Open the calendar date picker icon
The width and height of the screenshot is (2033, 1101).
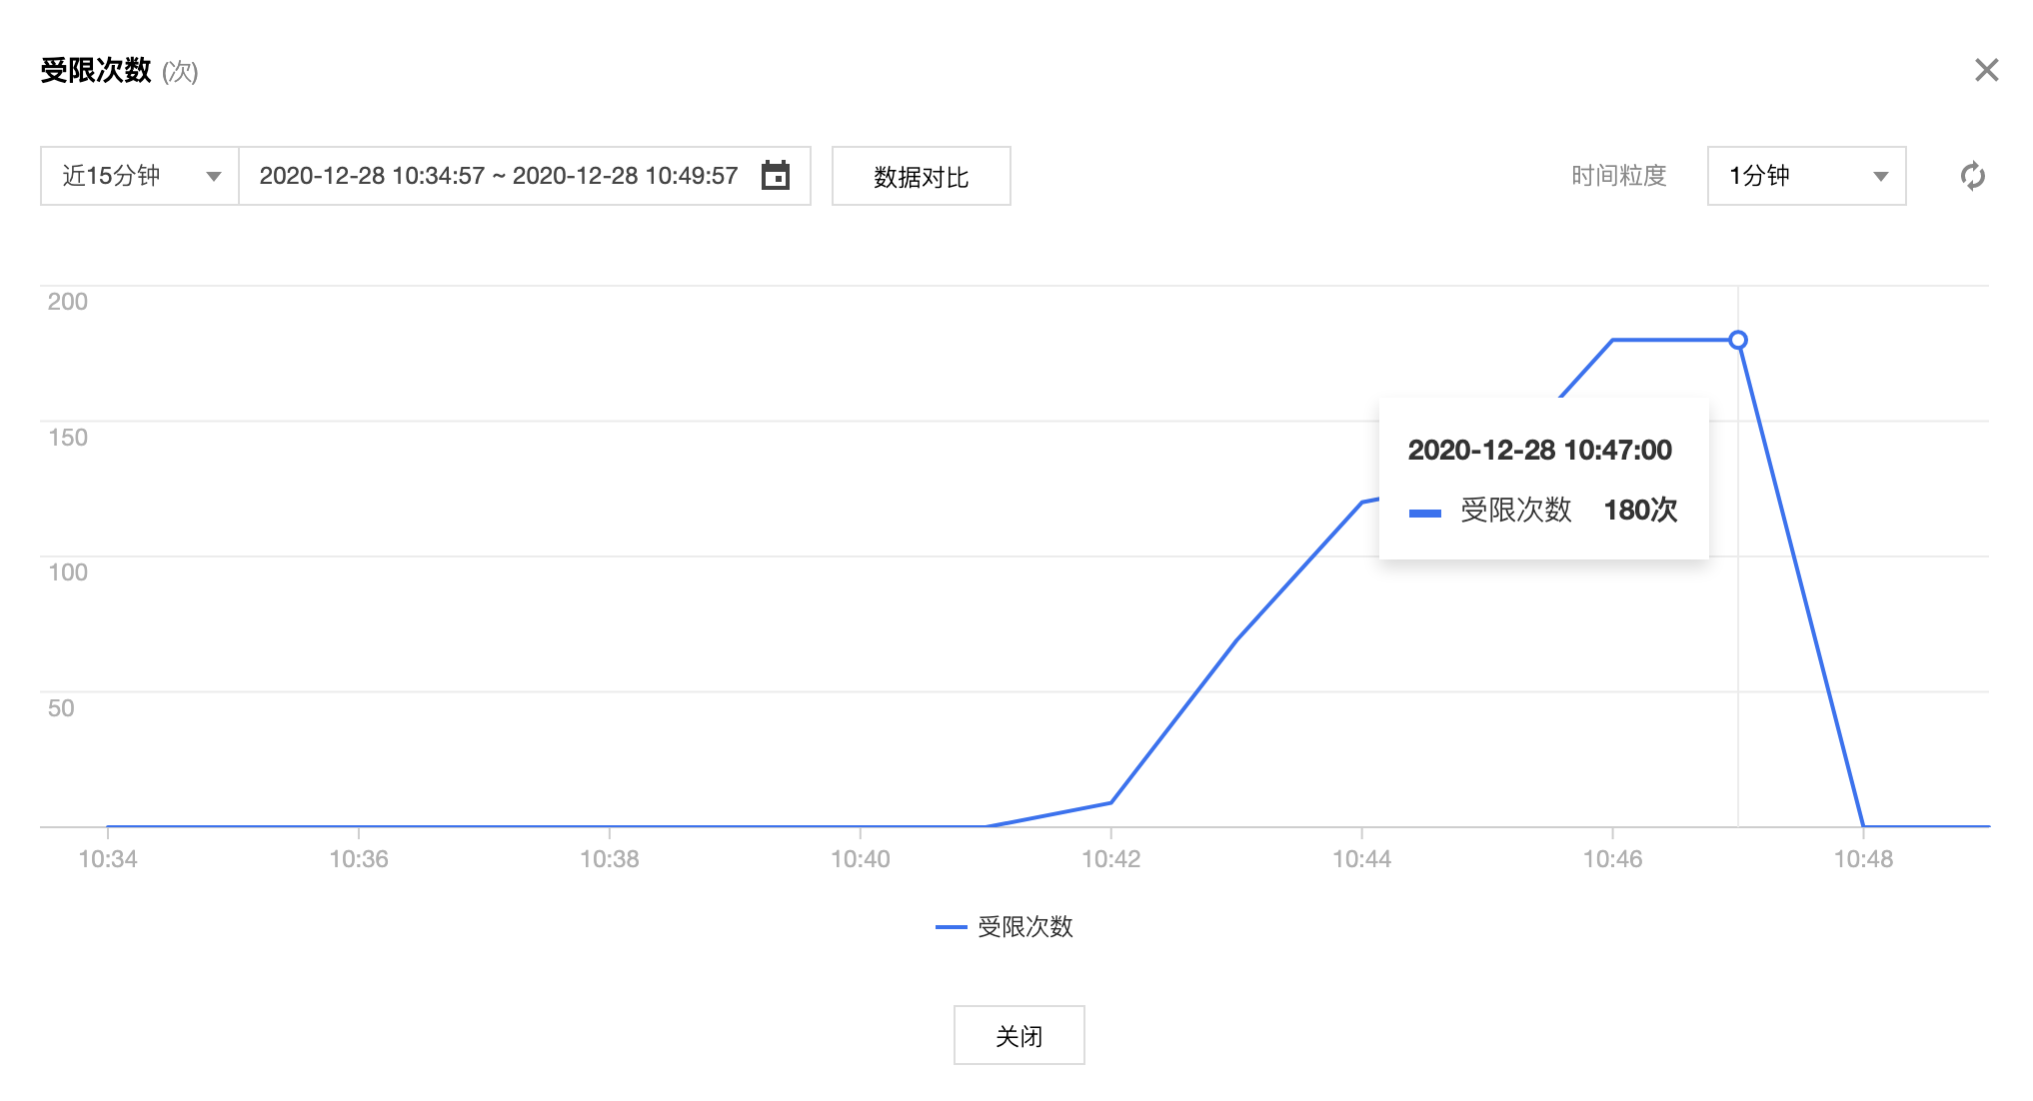pos(776,176)
